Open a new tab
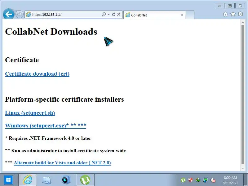248x186 pixels. (190, 15)
